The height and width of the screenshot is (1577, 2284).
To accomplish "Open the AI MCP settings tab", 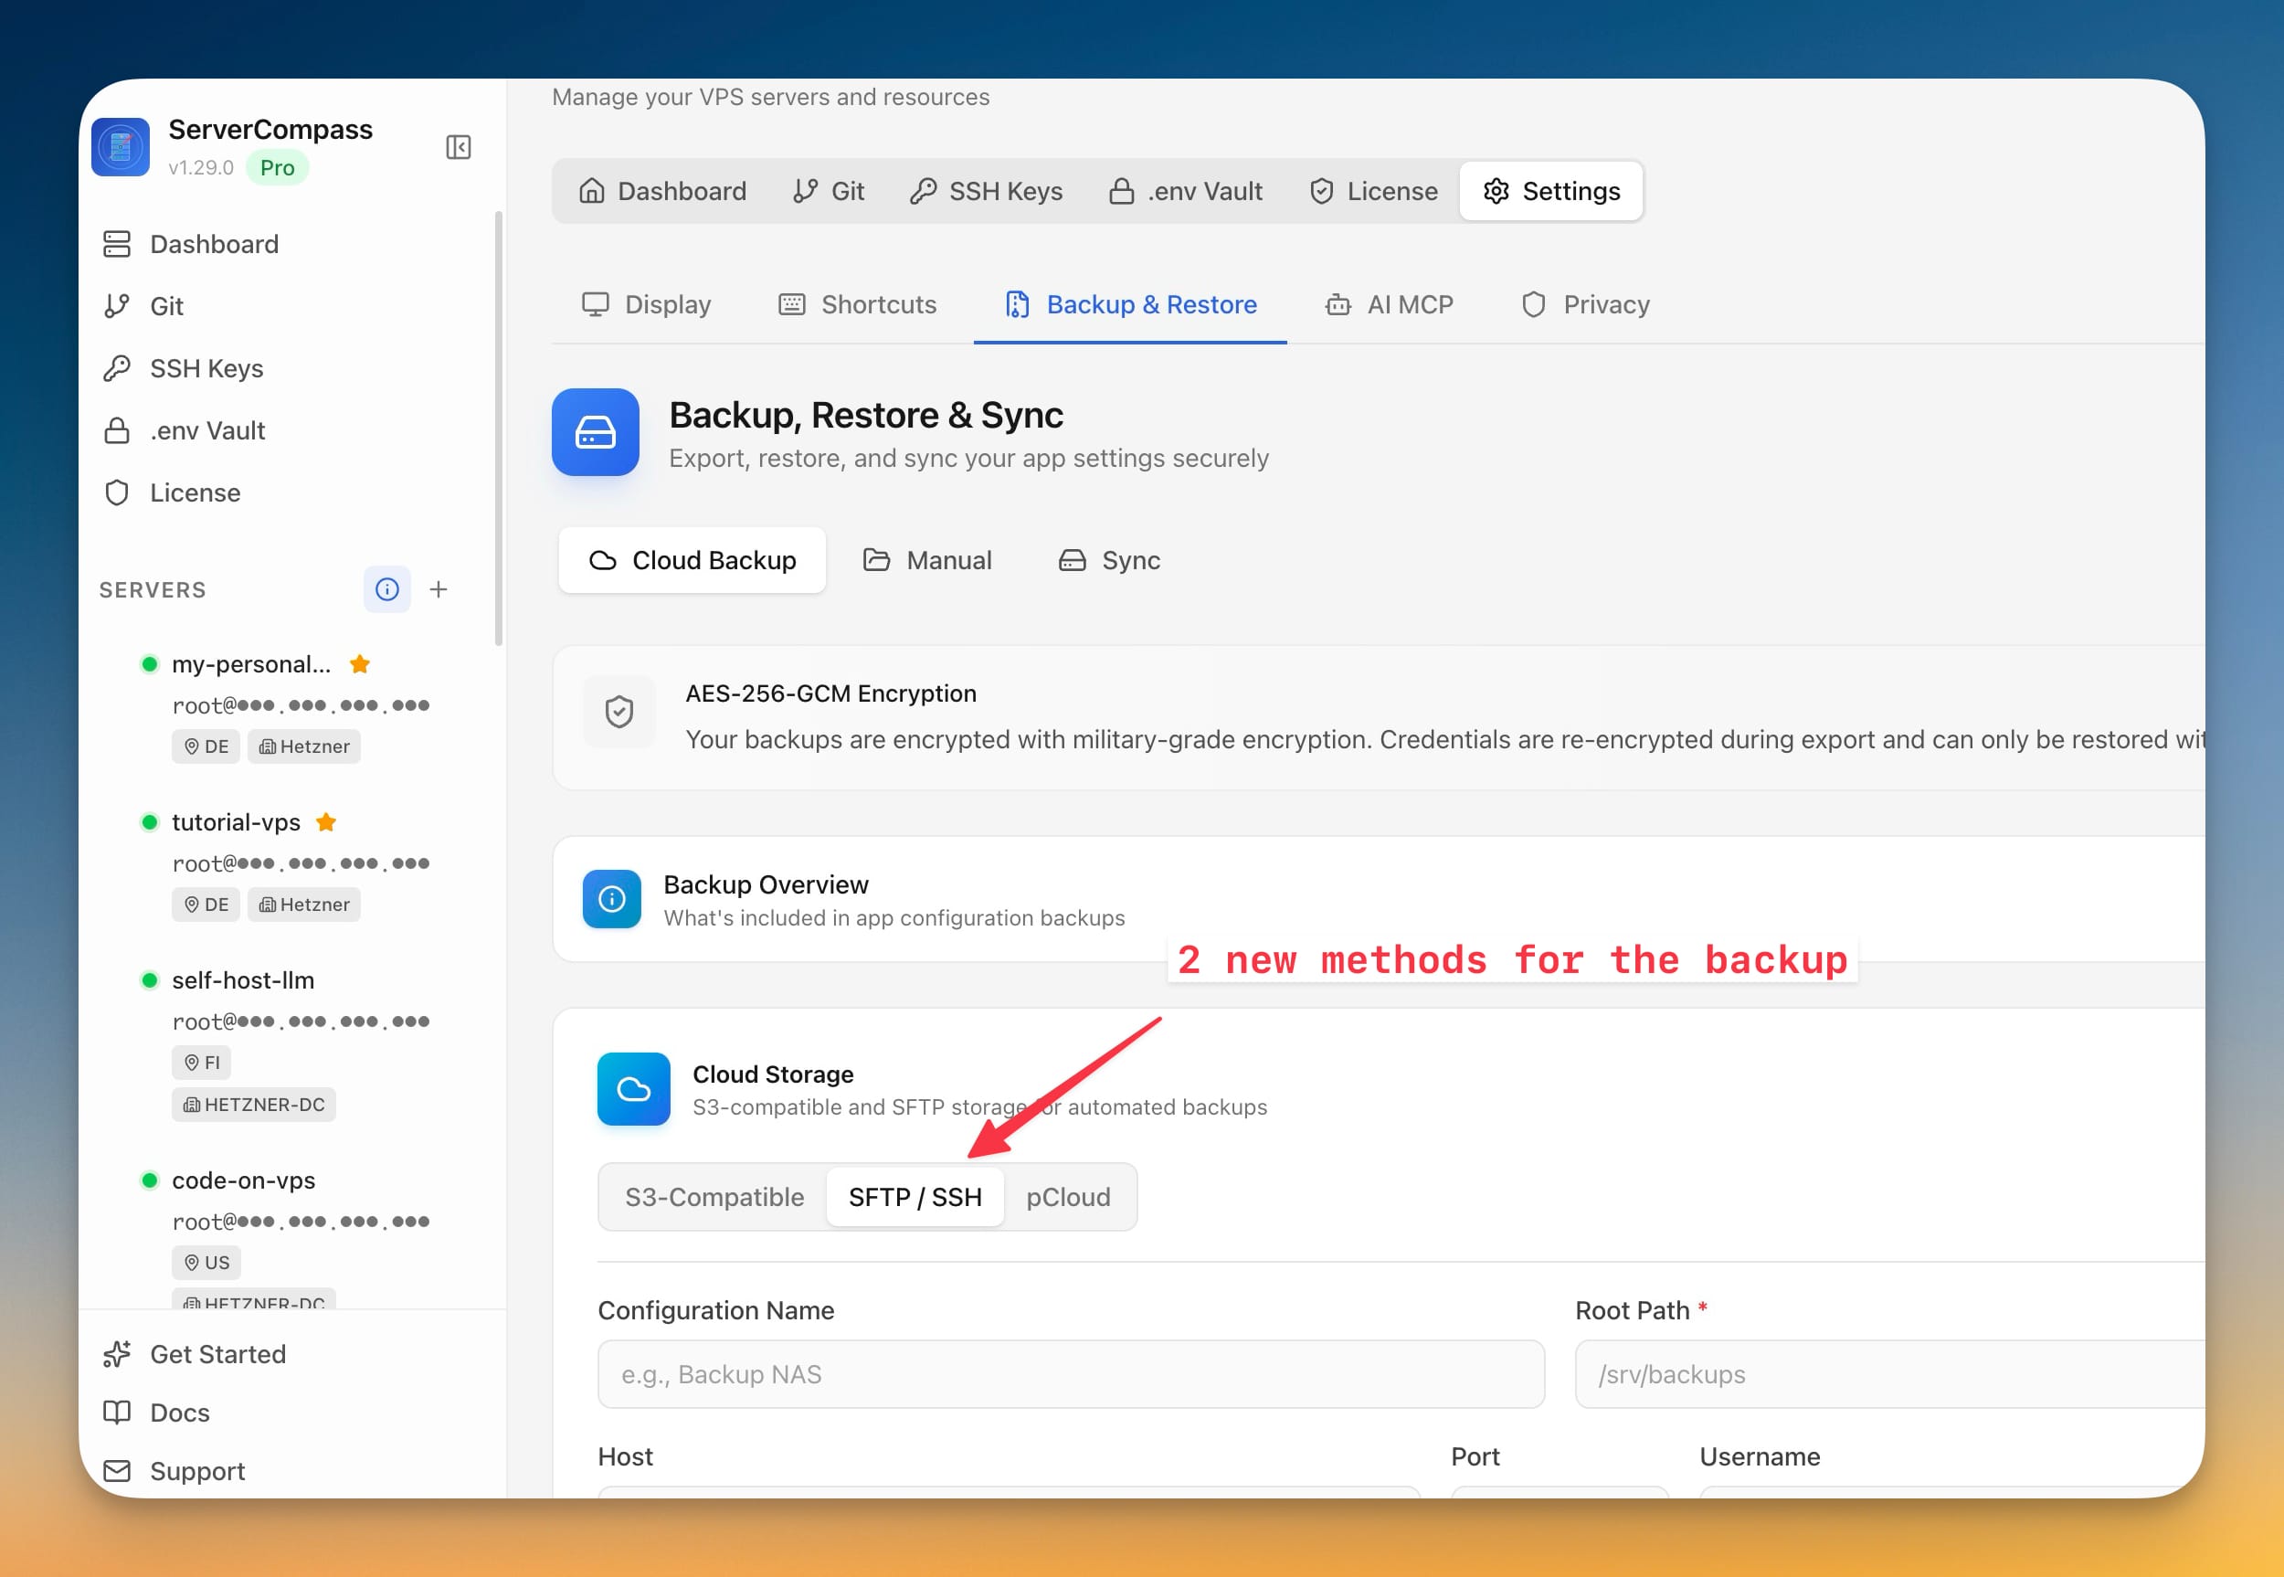I will point(1389,304).
